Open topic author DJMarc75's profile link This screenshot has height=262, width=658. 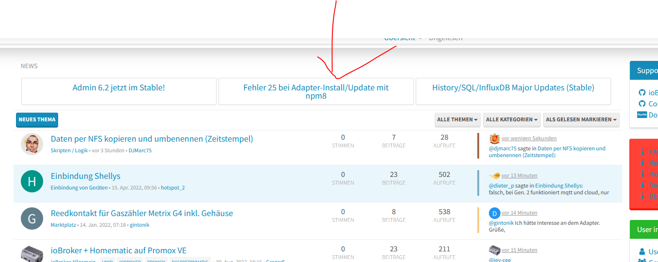[x=140, y=150]
